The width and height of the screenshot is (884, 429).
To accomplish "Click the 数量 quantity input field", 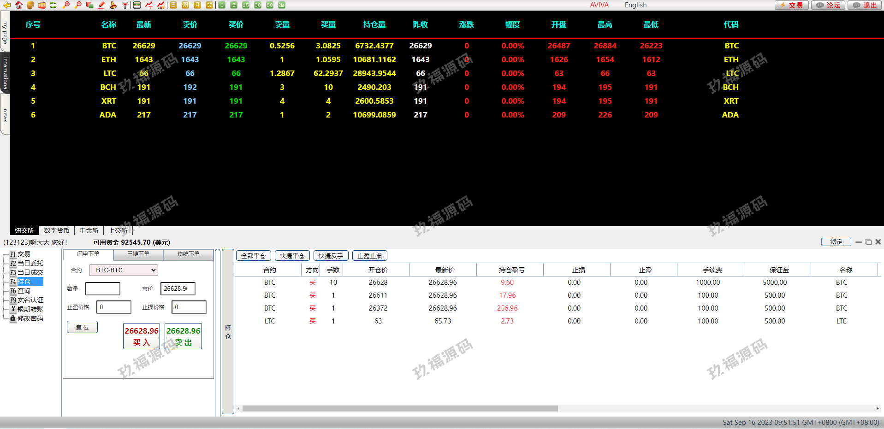I will [x=103, y=289].
